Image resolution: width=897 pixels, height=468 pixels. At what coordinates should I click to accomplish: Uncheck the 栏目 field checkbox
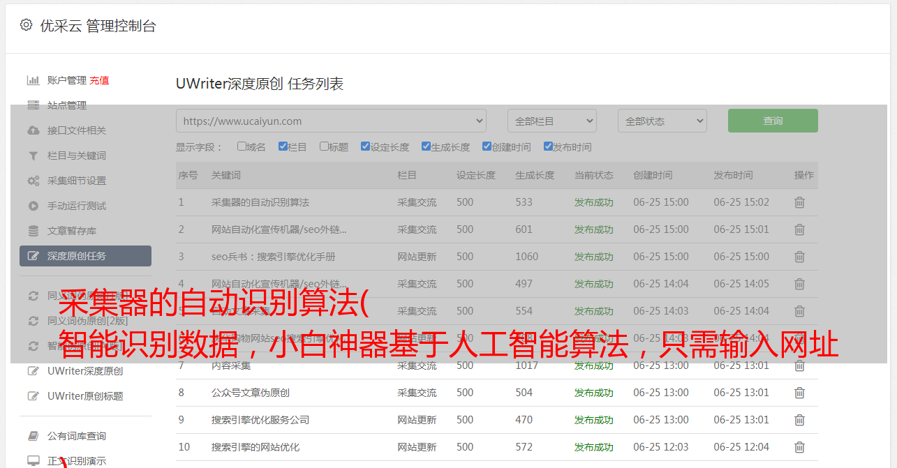[x=283, y=146]
